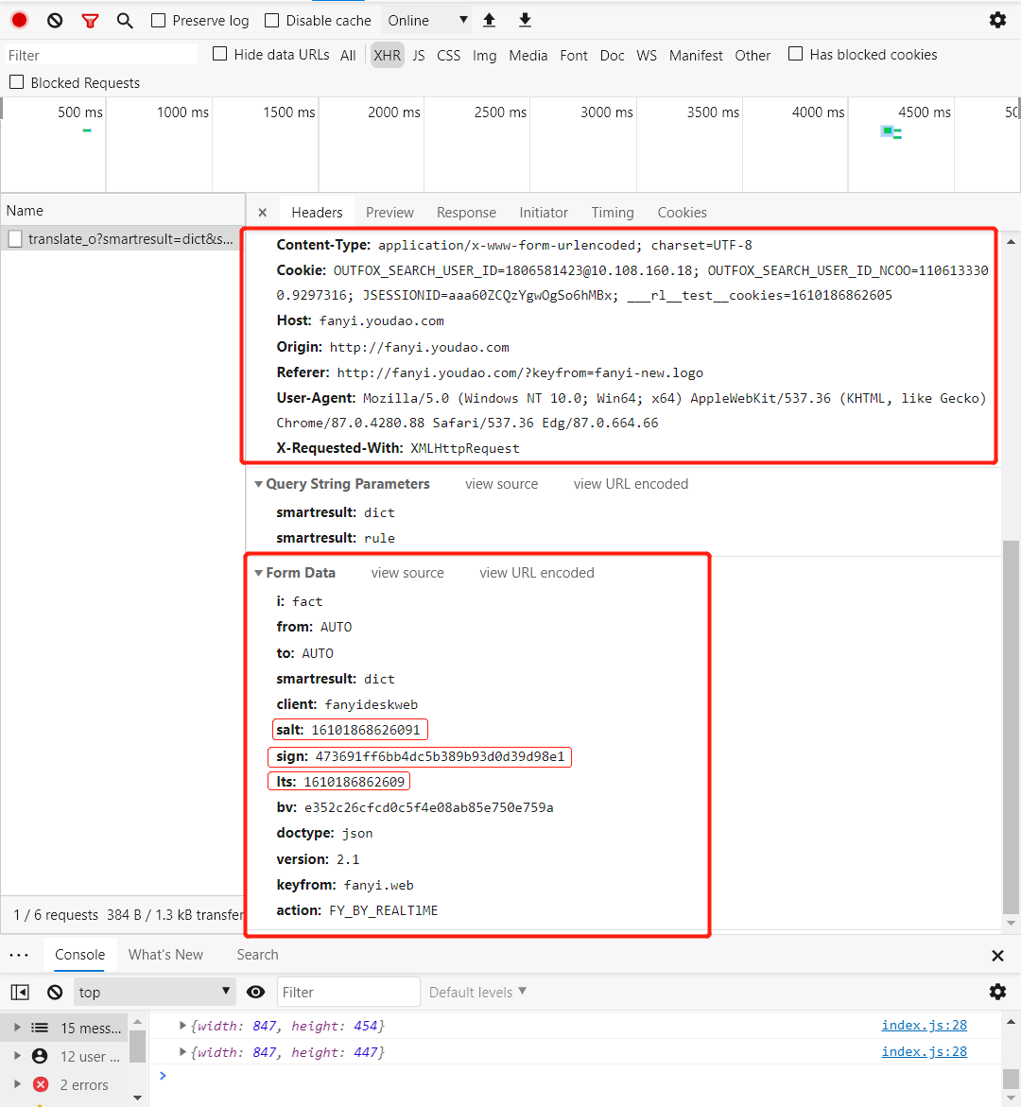Clear the network log
The width and height of the screenshot is (1021, 1107).
click(x=55, y=21)
